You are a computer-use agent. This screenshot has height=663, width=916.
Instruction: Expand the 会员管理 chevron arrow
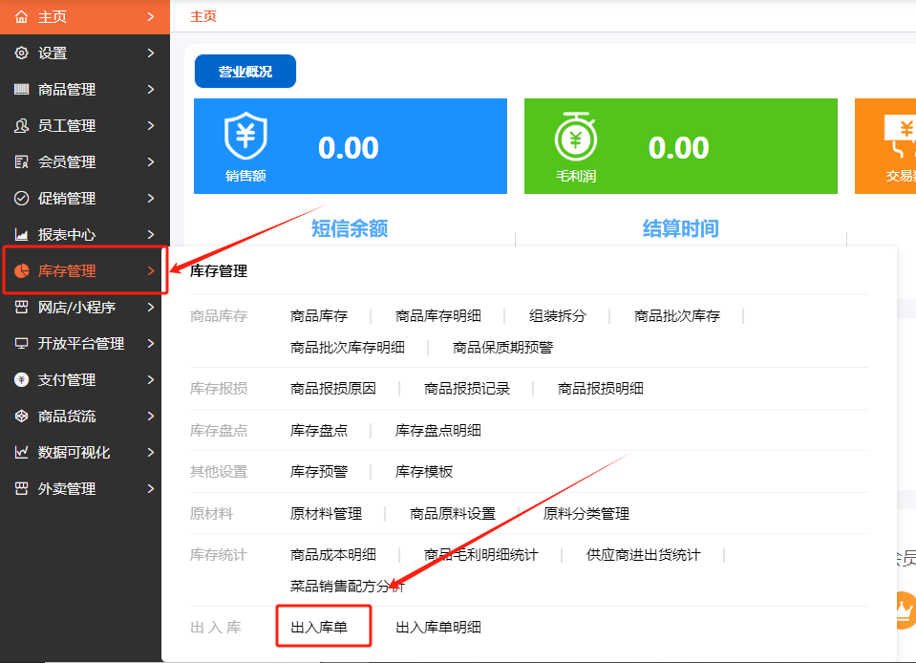(151, 162)
